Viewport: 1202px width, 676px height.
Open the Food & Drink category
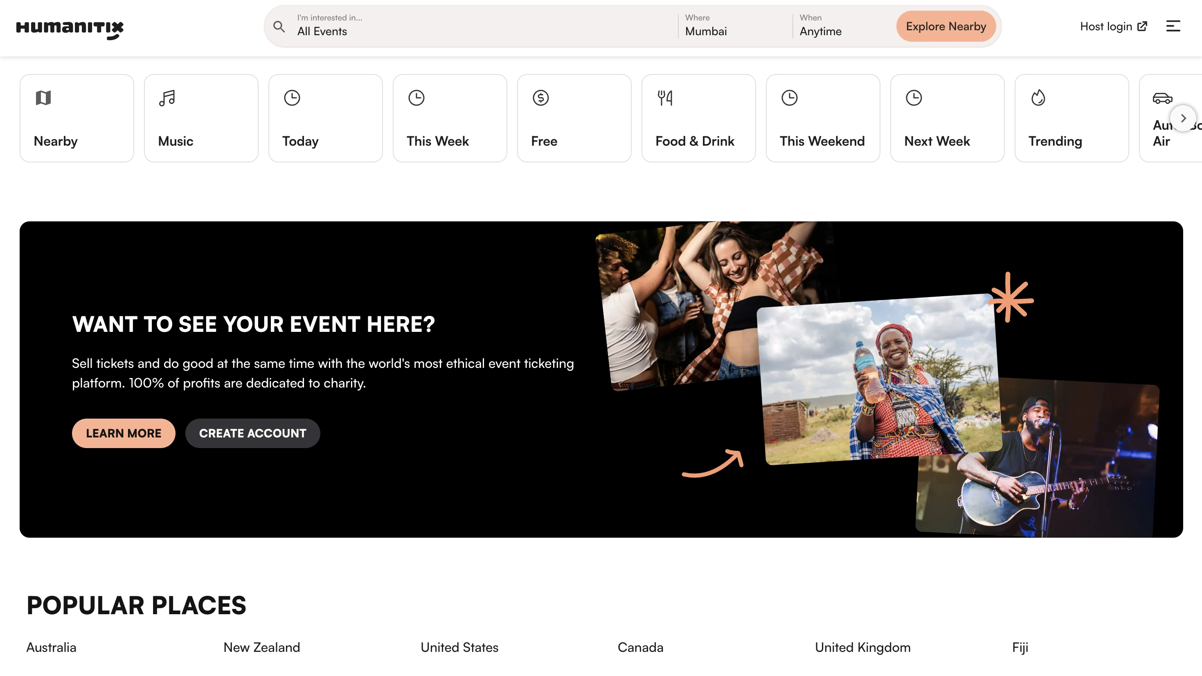click(x=698, y=118)
